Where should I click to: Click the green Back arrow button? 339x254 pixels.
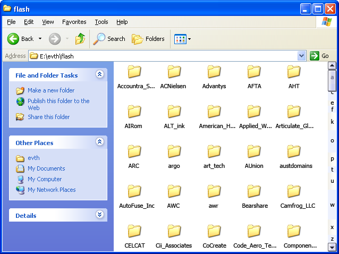13,39
